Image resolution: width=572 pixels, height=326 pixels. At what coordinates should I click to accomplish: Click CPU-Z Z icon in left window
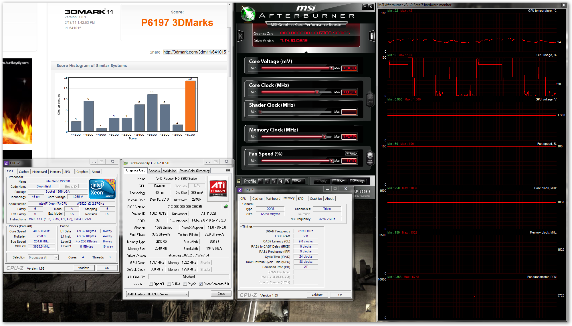6,163
